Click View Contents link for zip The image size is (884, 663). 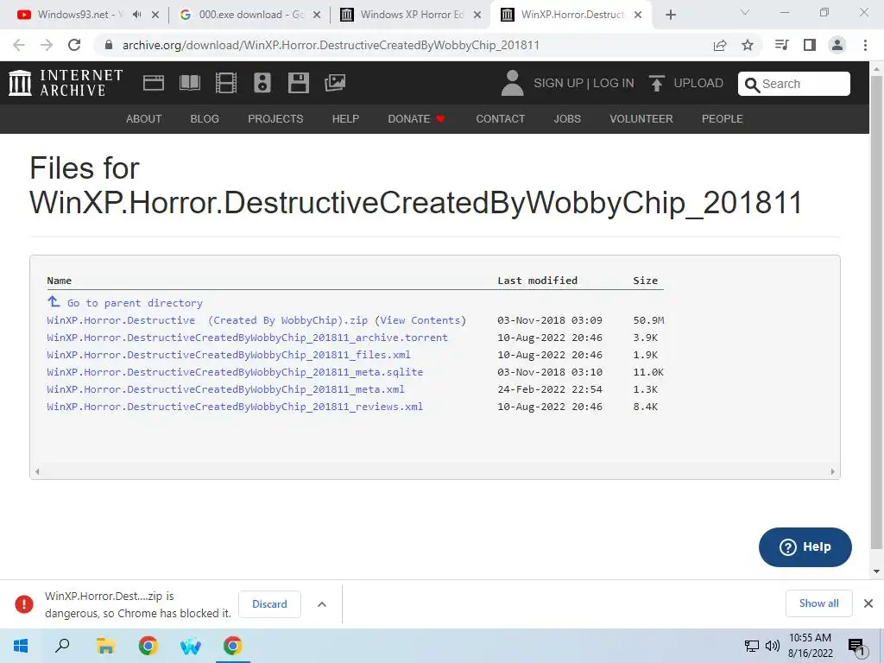[x=420, y=320]
